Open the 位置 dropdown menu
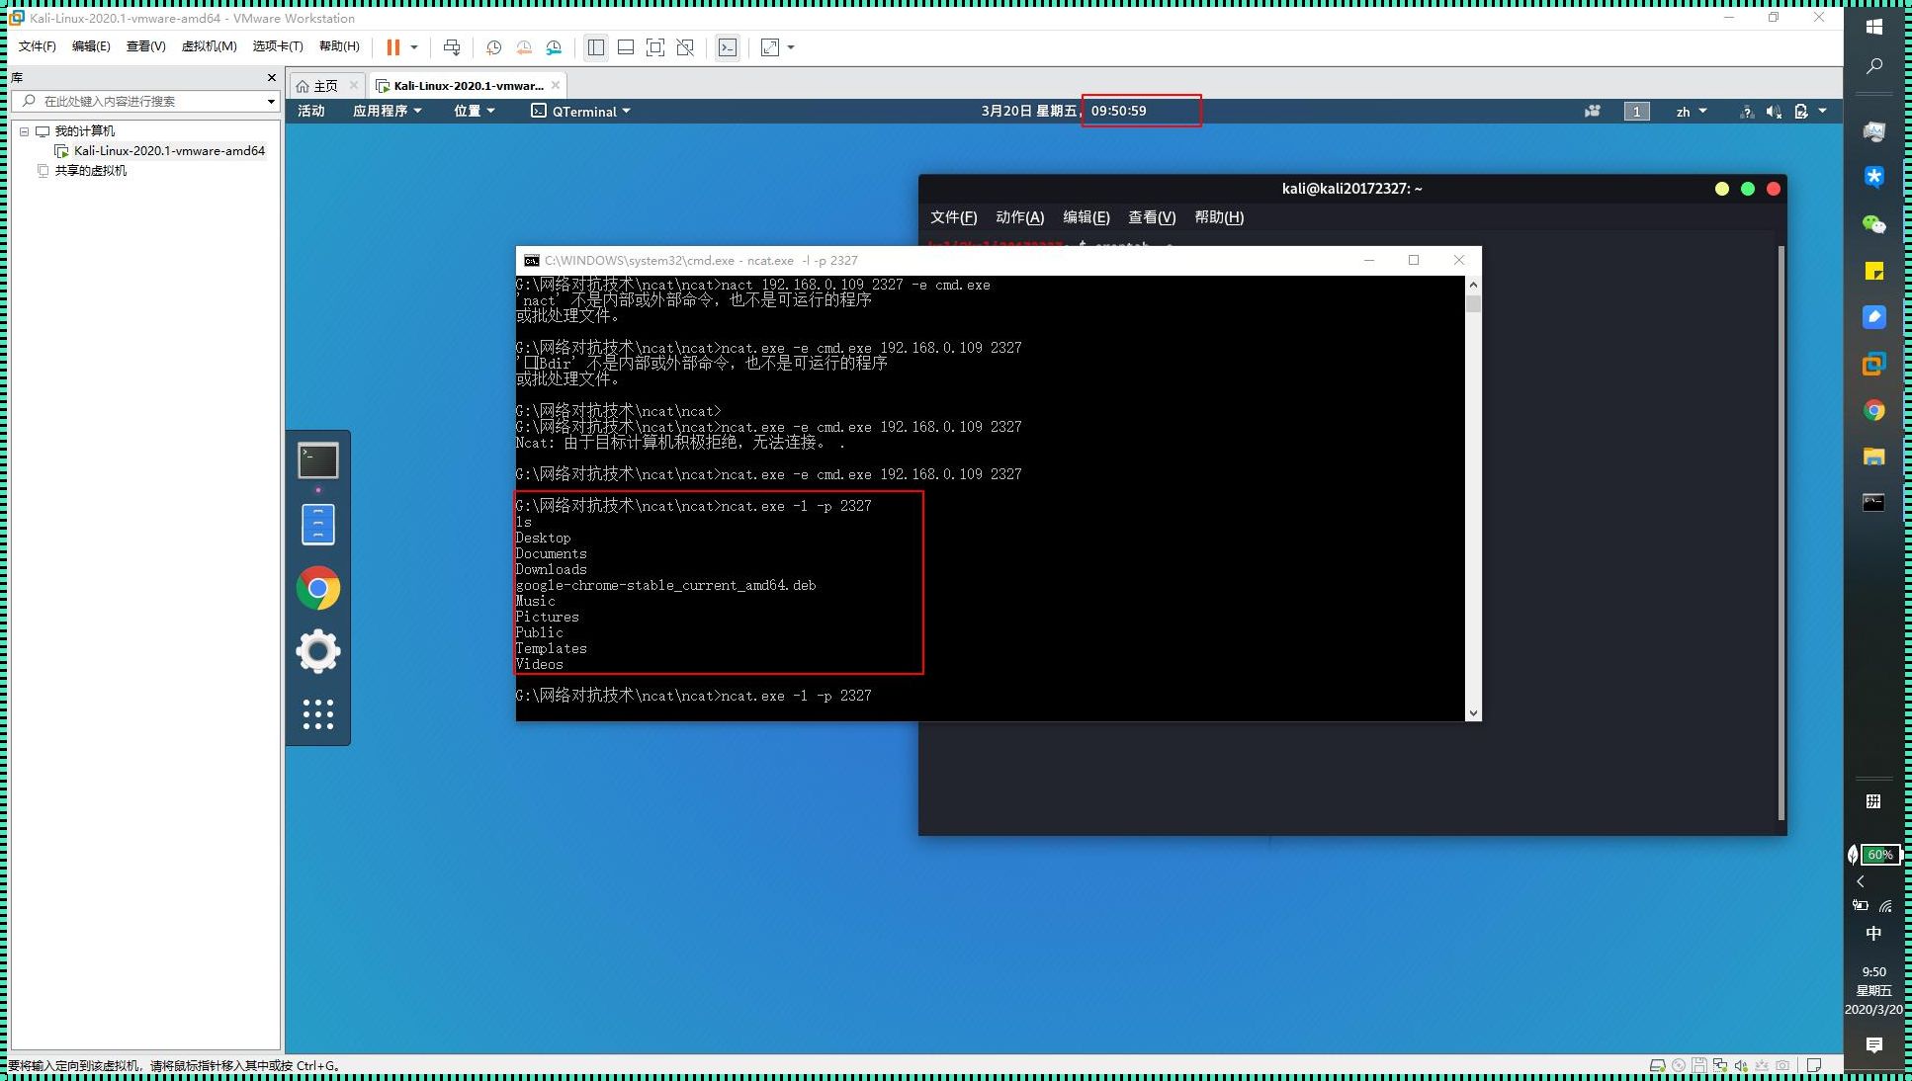1912x1081 pixels. (475, 111)
